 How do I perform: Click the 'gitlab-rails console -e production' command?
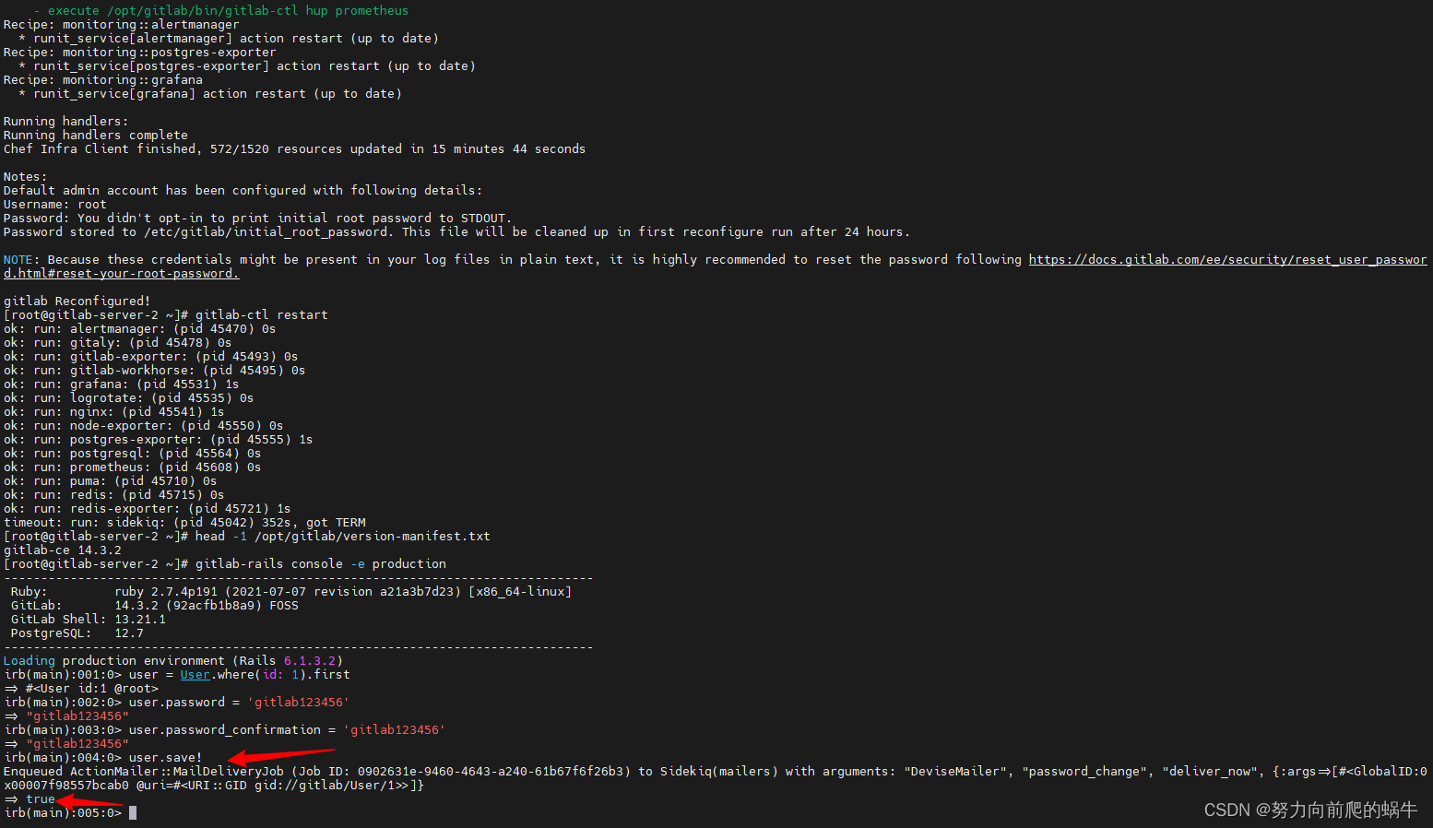pyautogui.click(x=320, y=564)
